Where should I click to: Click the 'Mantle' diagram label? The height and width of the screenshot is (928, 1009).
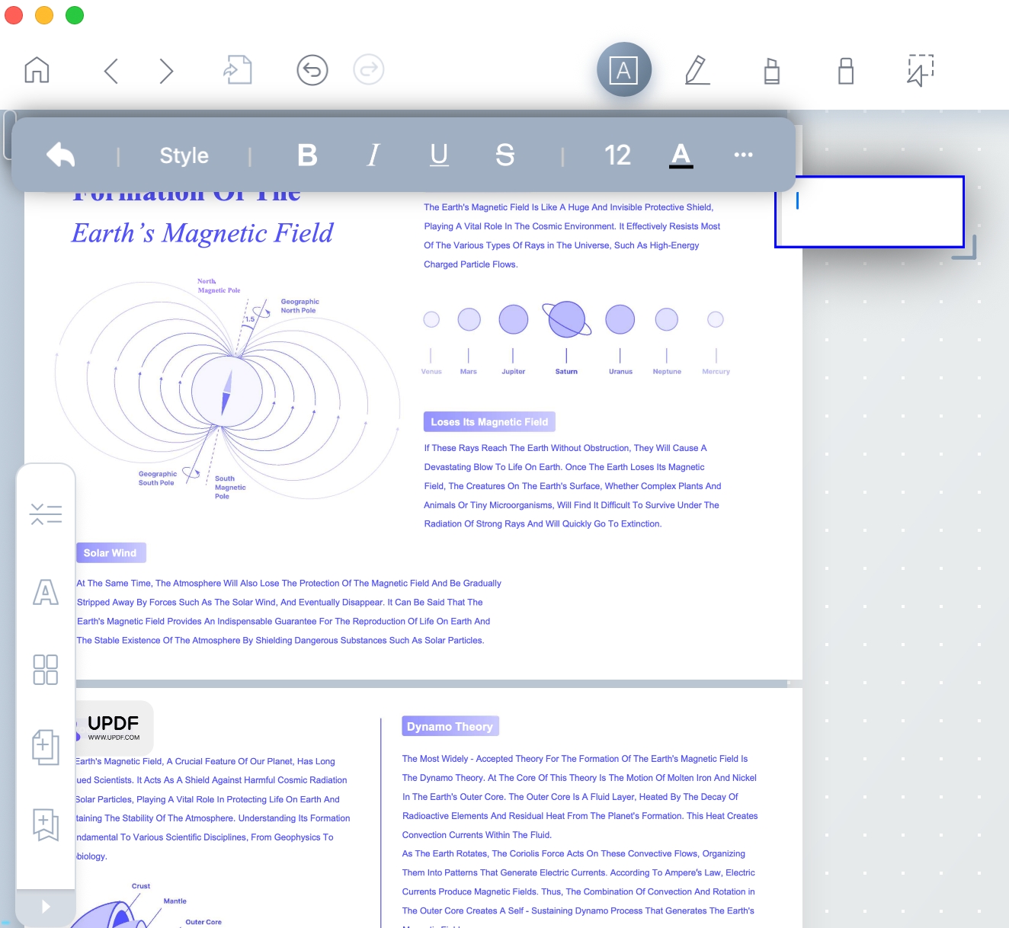pyautogui.click(x=175, y=901)
